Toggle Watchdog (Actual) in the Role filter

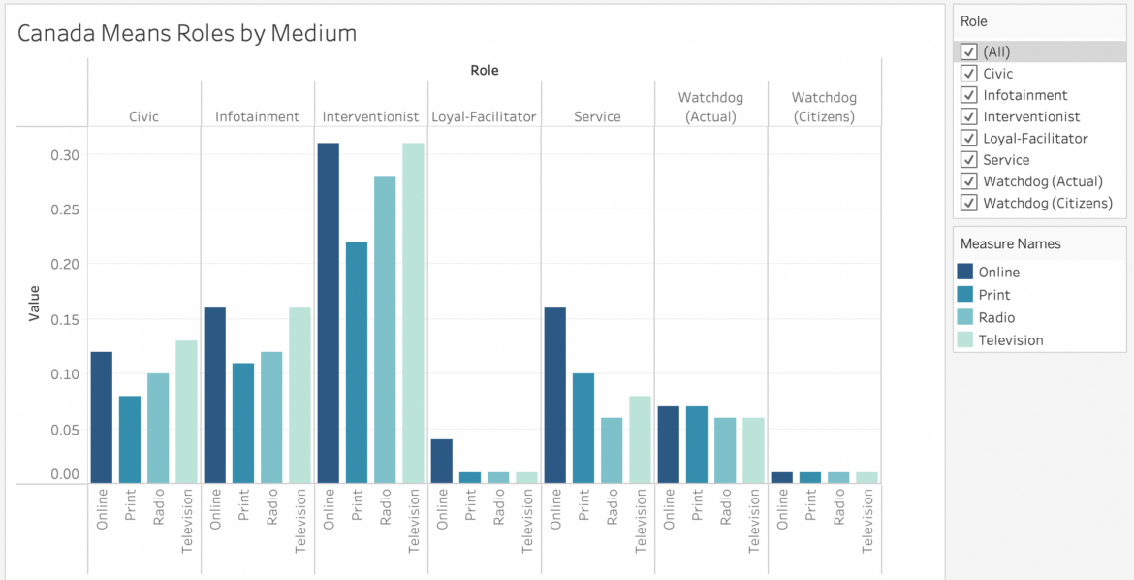pos(968,180)
